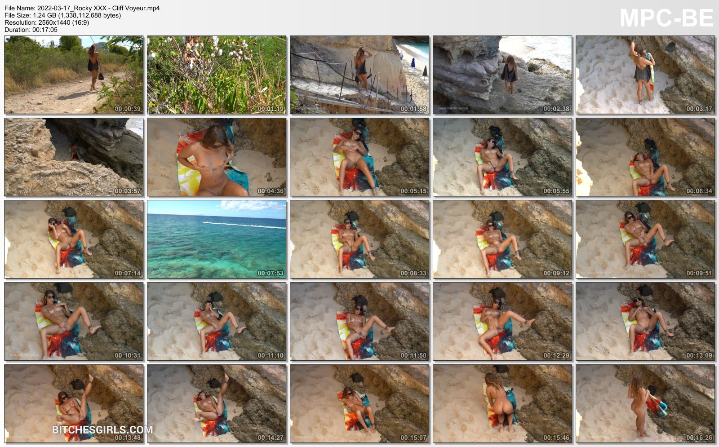Click the 00:05:15 timestamp label
The image size is (719, 447).
tap(413, 191)
